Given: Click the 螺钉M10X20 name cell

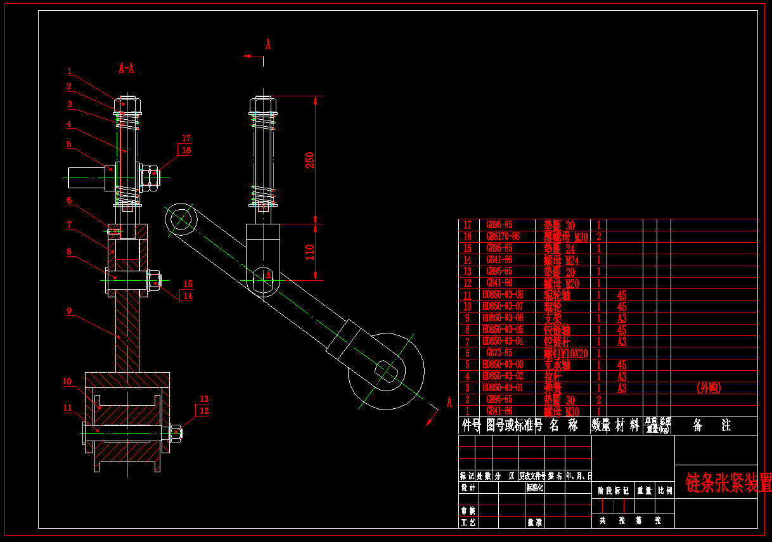Looking at the screenshot, I should pos(567,353).
